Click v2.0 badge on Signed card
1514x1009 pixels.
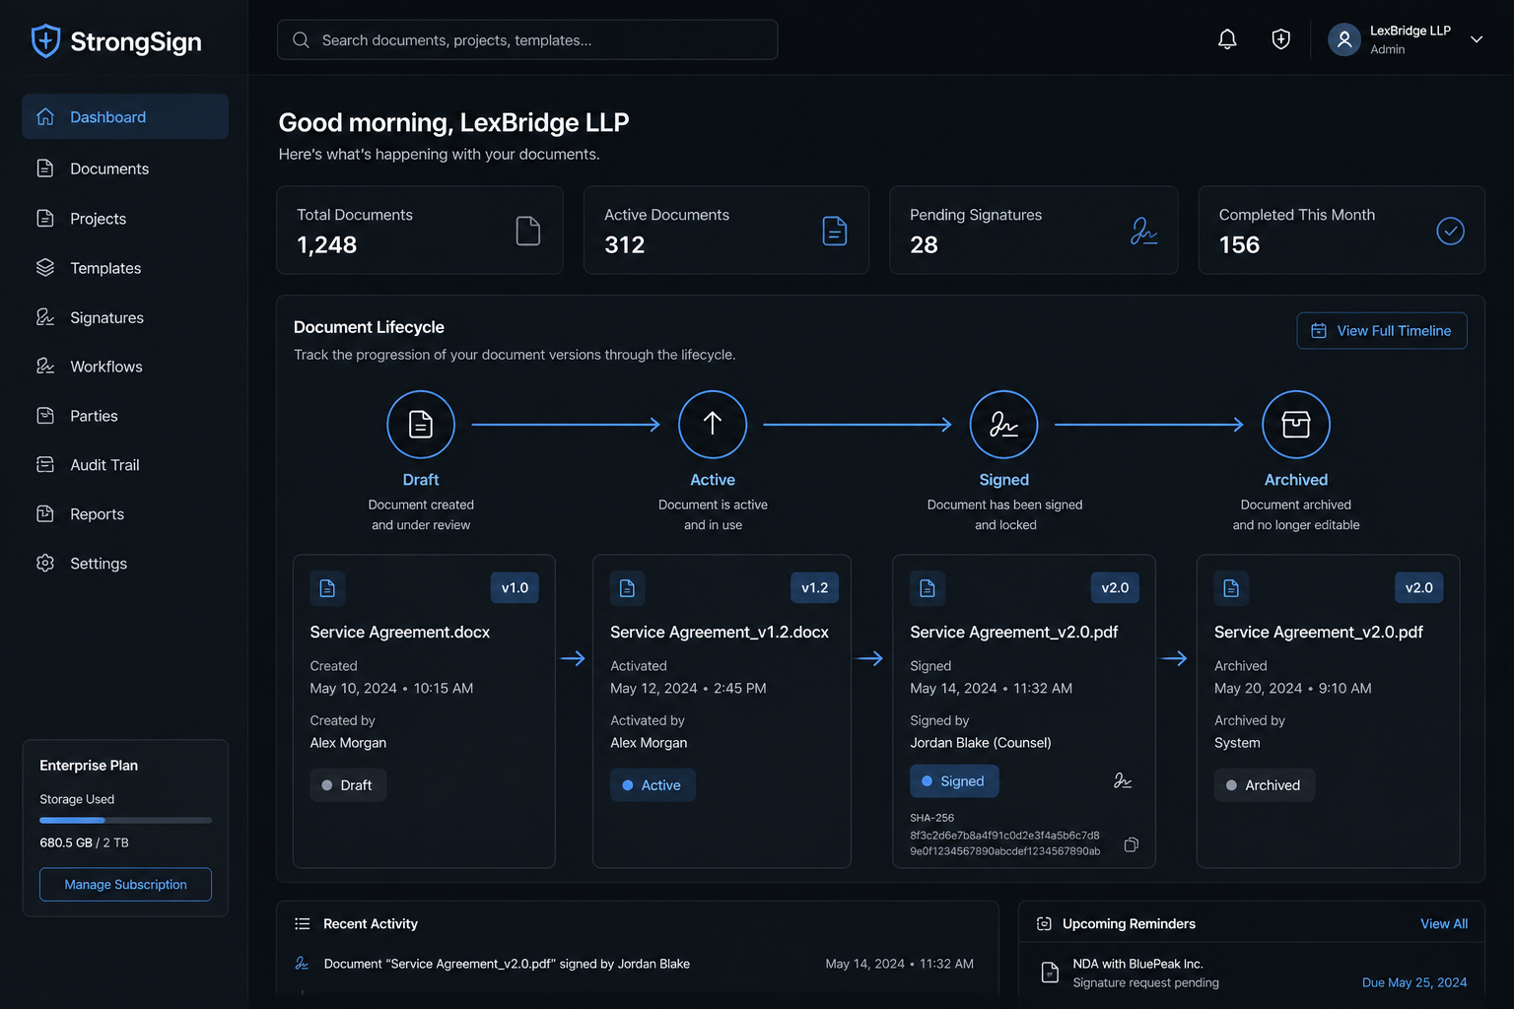[1115, 587]
